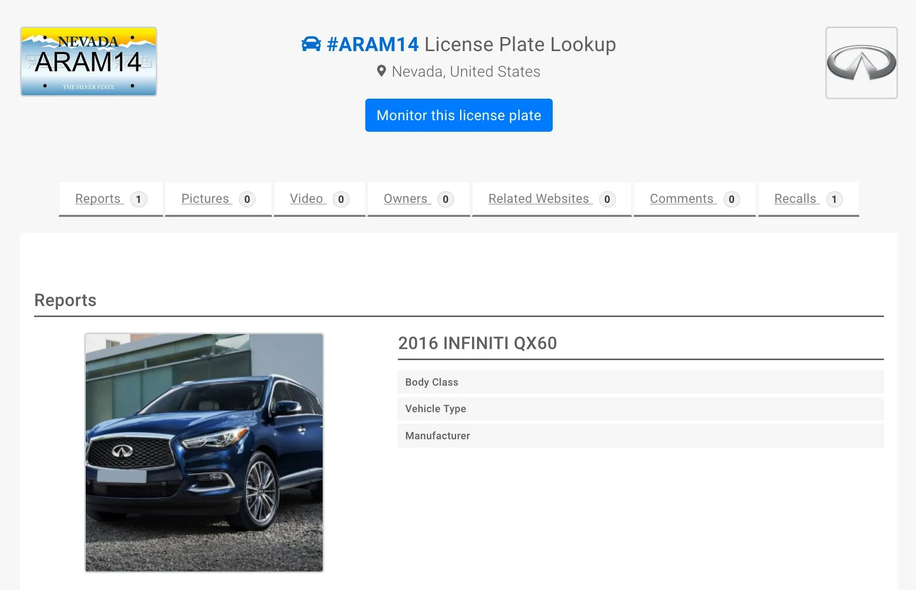Open the Related Websites tab
The width and height of the screenshot is (916, 590).
552,199
